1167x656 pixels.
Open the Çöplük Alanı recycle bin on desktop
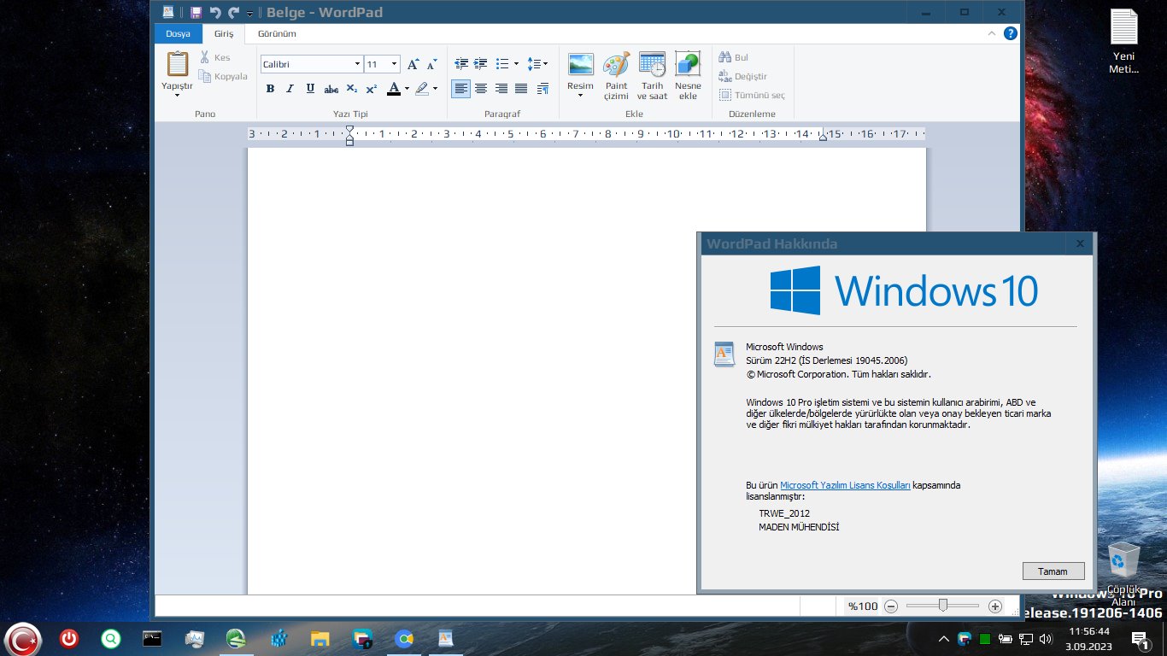pyautogui.click(x=1123, y=574)
